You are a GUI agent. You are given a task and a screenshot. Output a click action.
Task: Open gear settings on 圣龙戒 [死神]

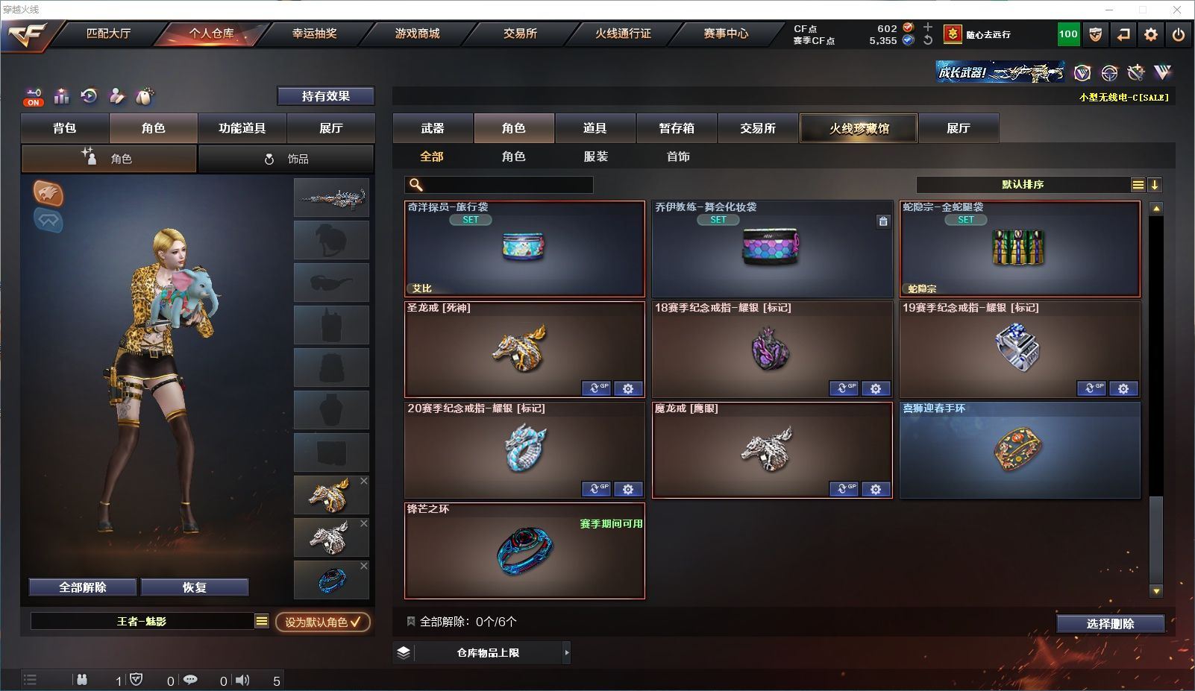(x=628, y=388)
